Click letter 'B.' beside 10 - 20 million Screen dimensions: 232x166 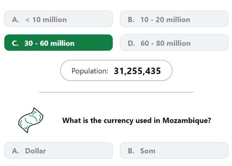click(x=131, y=20)
